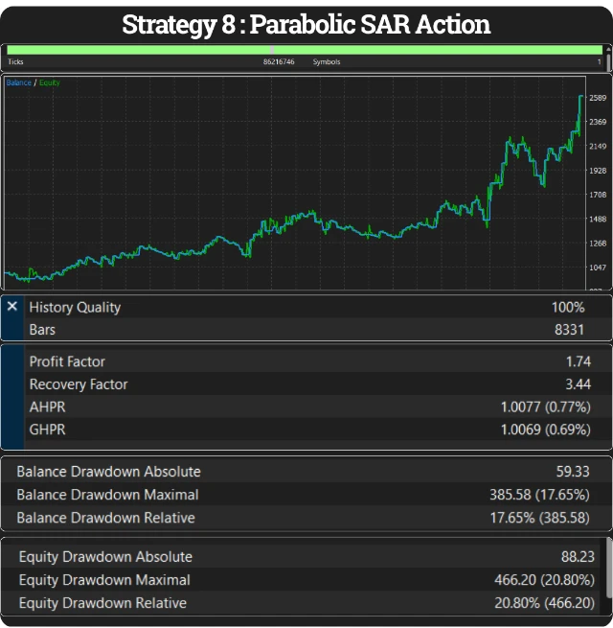Click the 2589 label on chart axis
This screenshot has height=628, width=613.
[x=598, y=98]
